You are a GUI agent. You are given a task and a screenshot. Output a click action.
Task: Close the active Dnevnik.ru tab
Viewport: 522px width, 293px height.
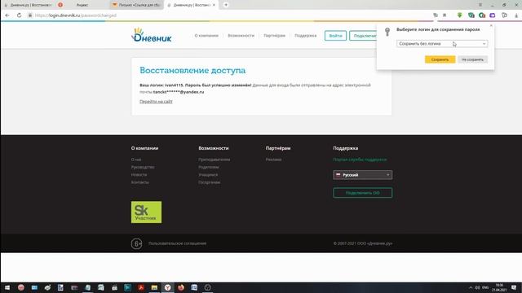214,5
